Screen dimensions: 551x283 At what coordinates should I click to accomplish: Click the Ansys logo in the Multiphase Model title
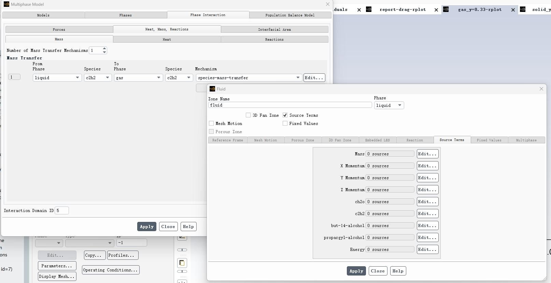(6, 4)
